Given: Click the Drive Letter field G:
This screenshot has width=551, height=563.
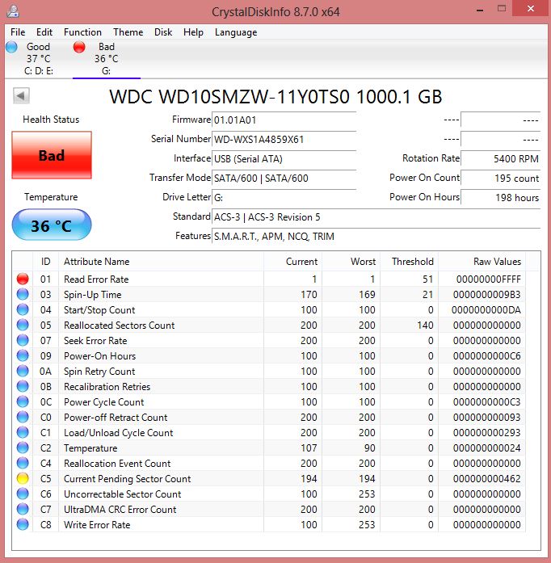Looking at the screenshot, I should tap(284, 197).
